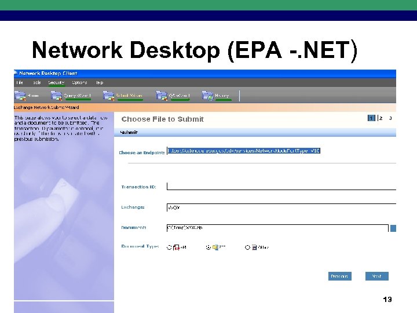Open the Security menu
This screenshot has width=417, height=313.
56,82
